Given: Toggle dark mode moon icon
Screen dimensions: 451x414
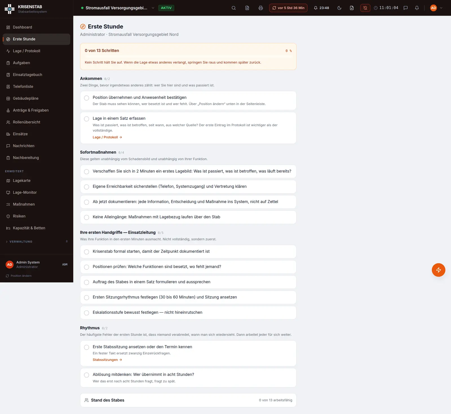Looking at the screenshot, I should [339, 8].
